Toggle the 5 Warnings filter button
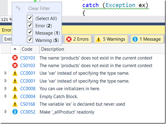The height and width of the screenshot is (124, 166). click(x=111, y=39)
